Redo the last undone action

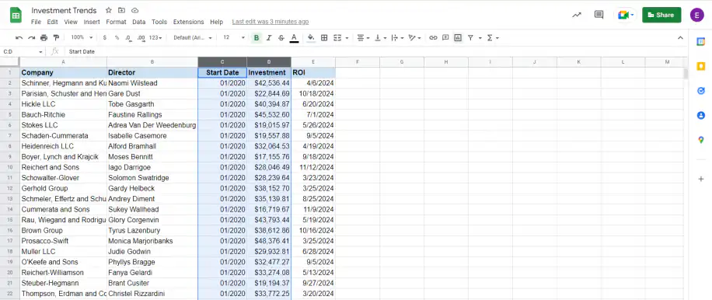point(31,37)
